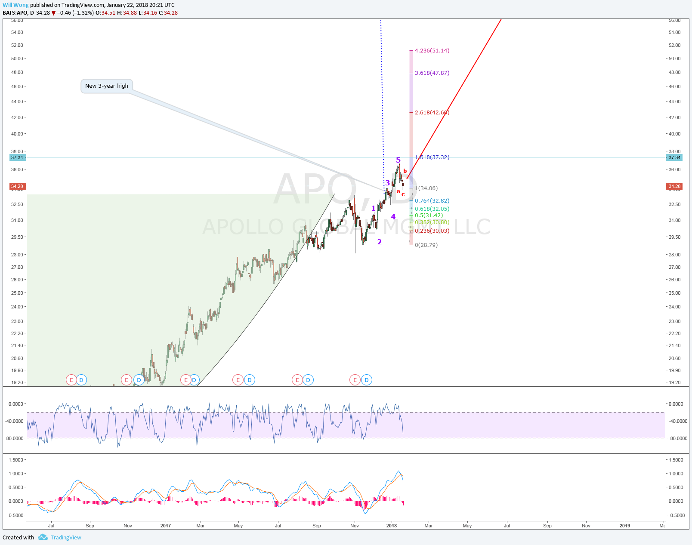Select the earnings E marker near November 2017
The height and width of the screenshot is (545, 692).
(355, 380)
